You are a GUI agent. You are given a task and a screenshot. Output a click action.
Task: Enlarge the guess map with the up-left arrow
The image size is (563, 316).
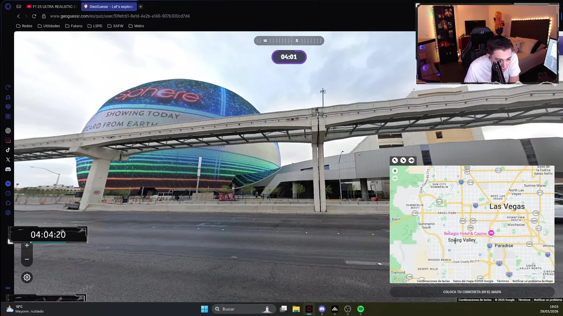395,160
